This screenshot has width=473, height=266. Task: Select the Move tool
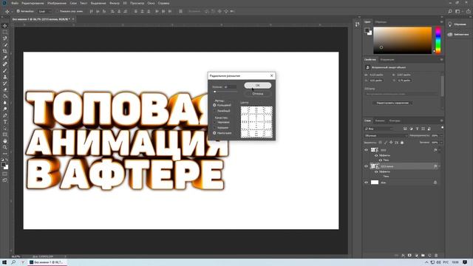click(5, 26)
